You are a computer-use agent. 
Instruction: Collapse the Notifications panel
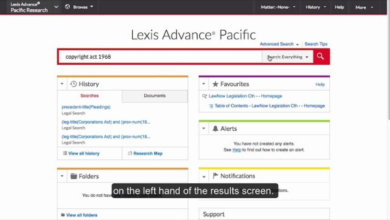point(204,176)
